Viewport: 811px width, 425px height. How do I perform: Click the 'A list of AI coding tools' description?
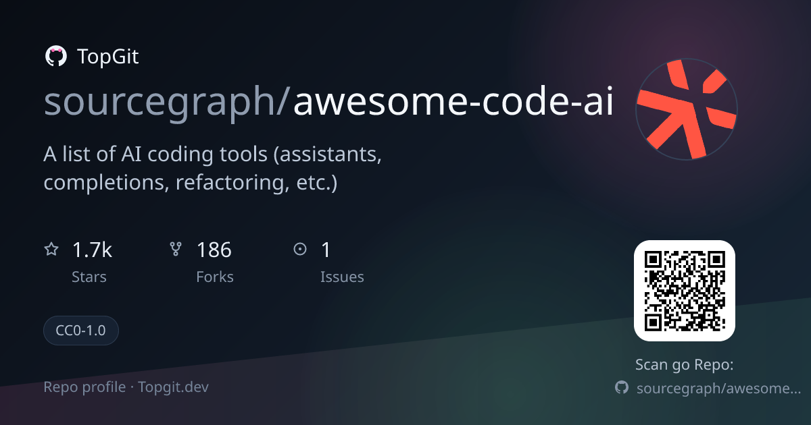[214, 169]
